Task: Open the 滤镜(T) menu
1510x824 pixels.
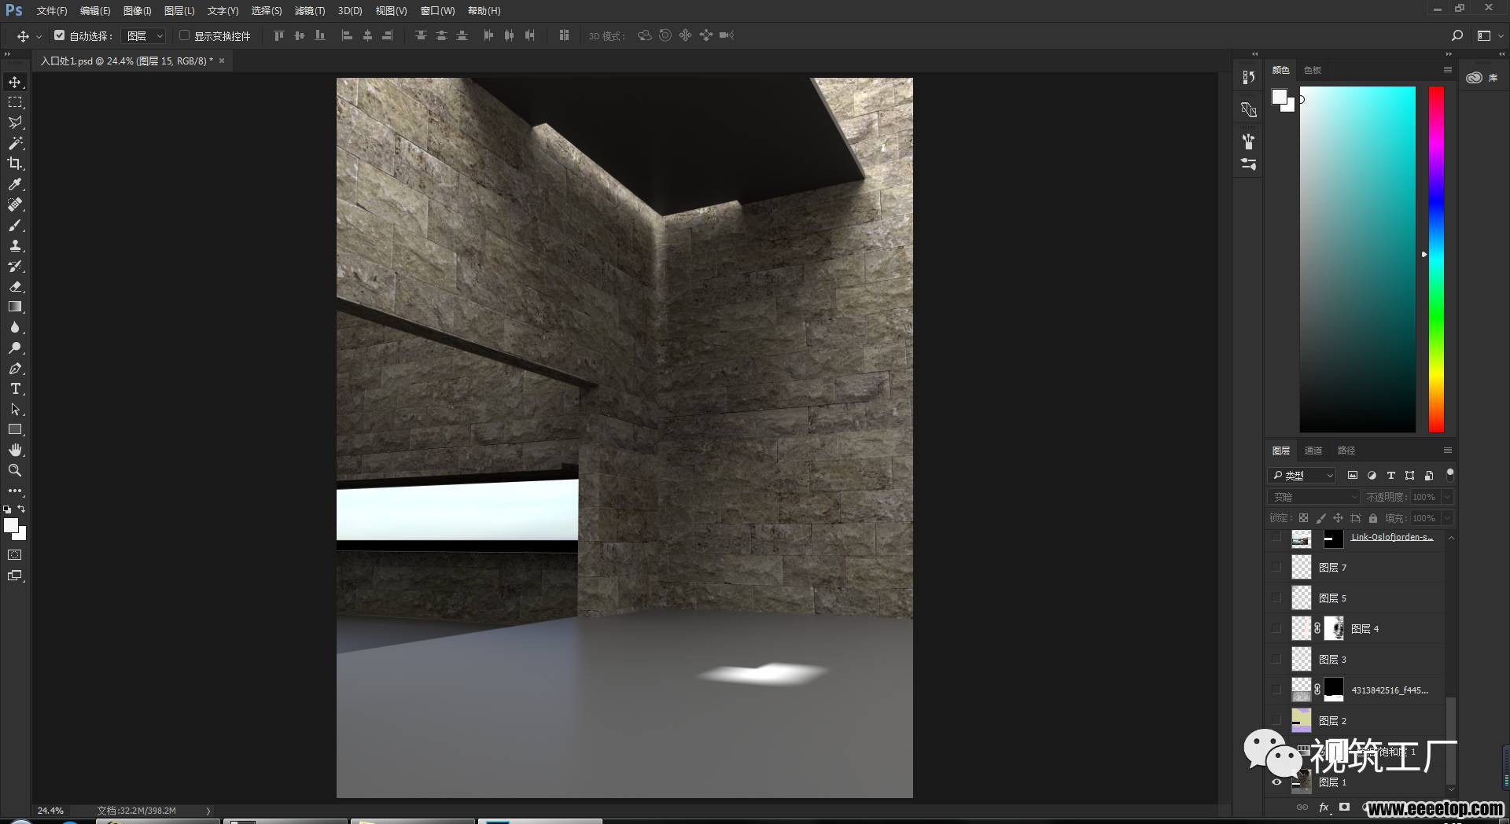Action: click(x=309, y=10)
